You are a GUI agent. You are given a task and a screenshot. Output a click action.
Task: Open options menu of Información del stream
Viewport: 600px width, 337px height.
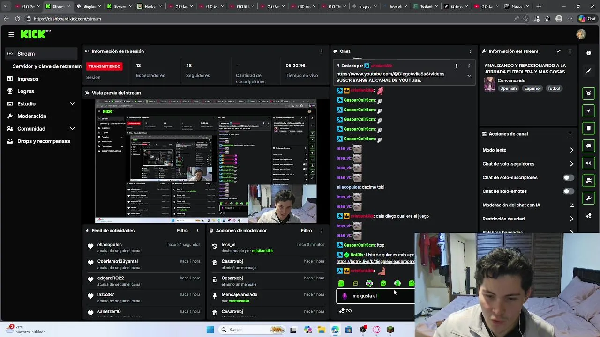click(570, 51)
